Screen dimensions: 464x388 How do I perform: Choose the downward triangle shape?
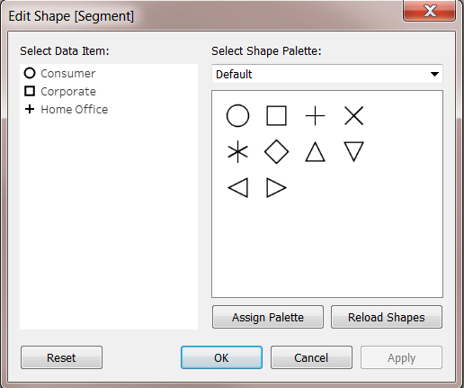354,152
